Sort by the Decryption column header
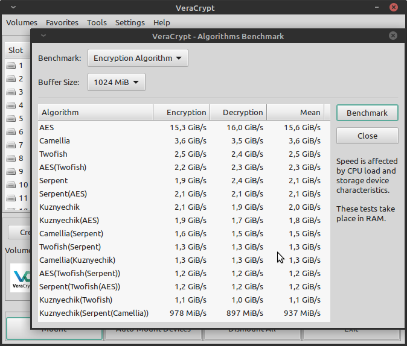 tap(239, 113)
